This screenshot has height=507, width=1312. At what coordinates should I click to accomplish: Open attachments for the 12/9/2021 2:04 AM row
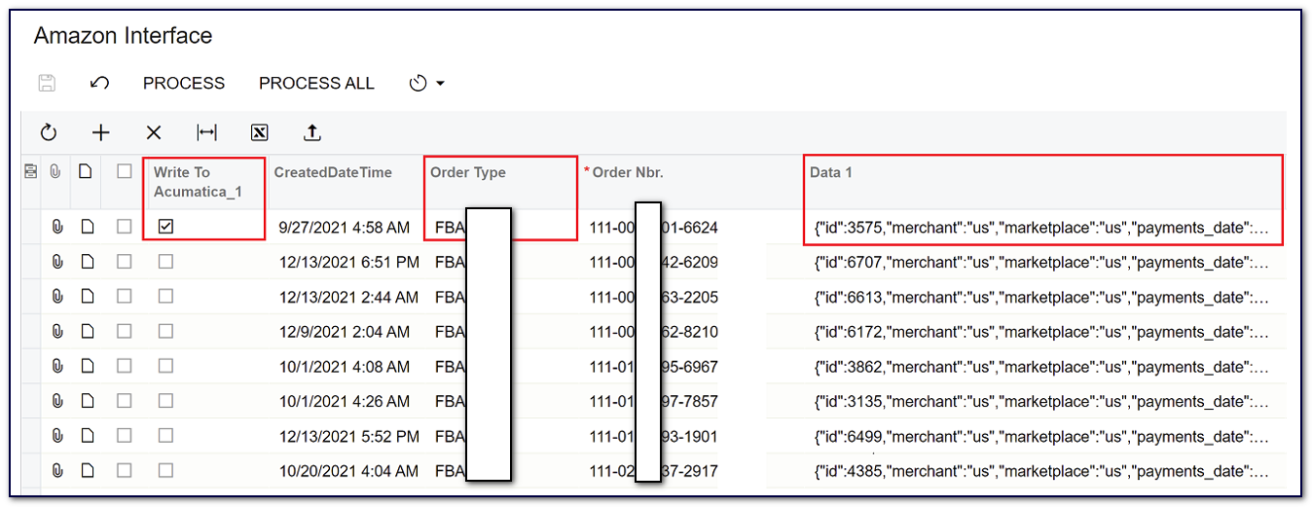[56, 331]
